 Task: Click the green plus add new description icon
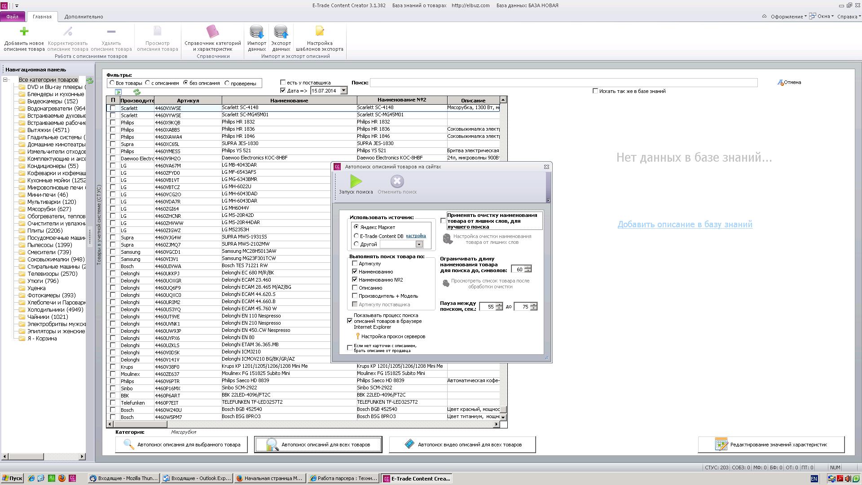tap(24, 31)
